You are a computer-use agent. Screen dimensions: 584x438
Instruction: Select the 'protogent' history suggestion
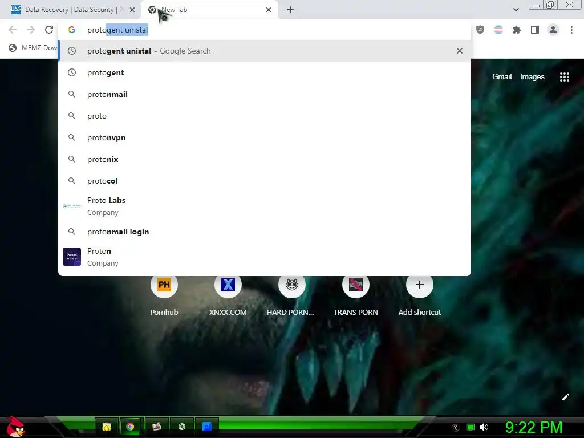click(265, 72)
